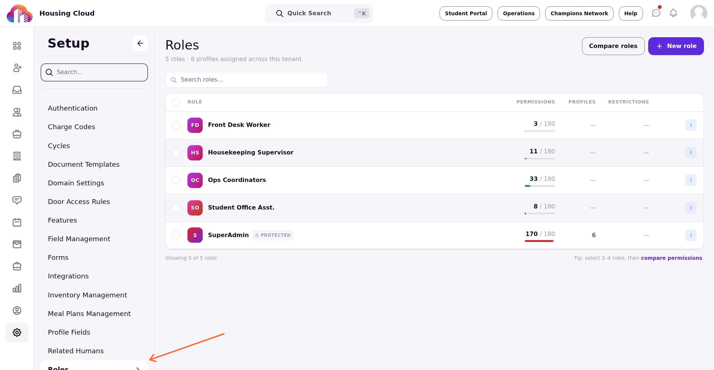Open the Student Portal button
The image size is (714, 370).
coord(466,13)
